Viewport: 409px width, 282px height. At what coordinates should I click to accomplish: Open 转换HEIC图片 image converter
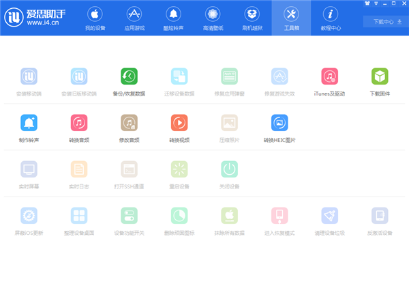(279, 123)
